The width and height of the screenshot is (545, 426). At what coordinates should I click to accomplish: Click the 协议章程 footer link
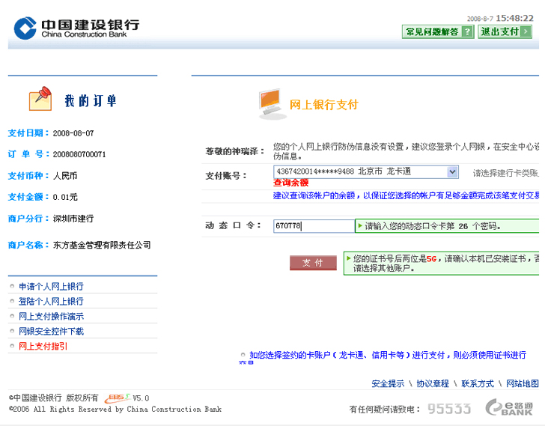[x=433, y=383]
